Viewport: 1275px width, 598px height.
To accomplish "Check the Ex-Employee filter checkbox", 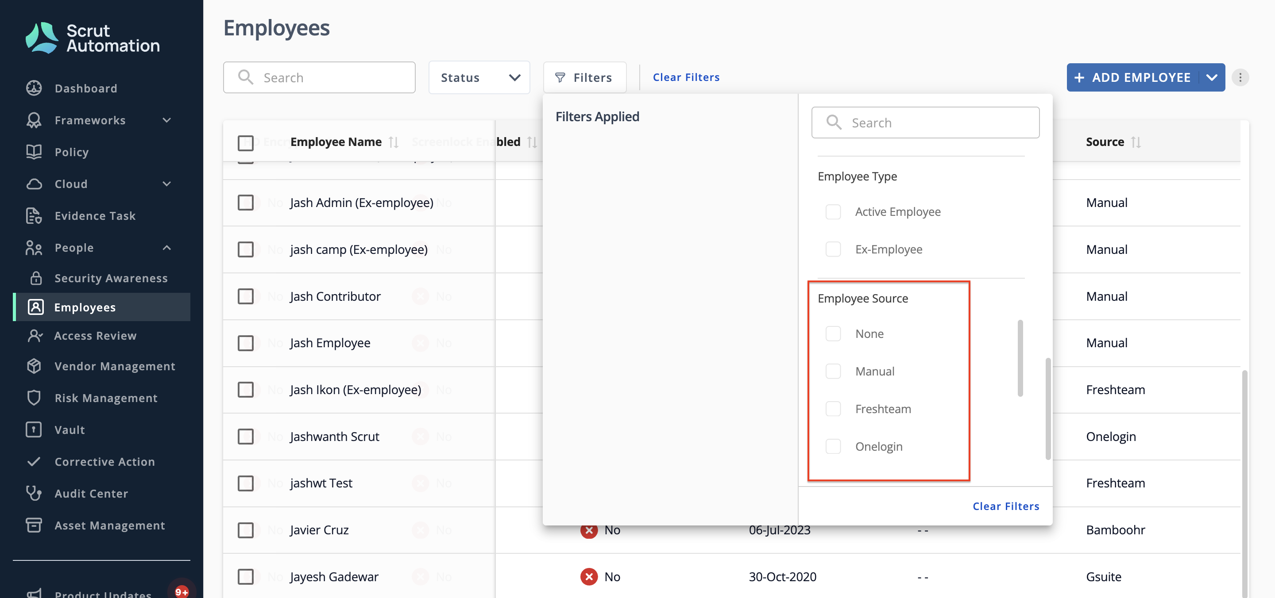I will (833, 249).
